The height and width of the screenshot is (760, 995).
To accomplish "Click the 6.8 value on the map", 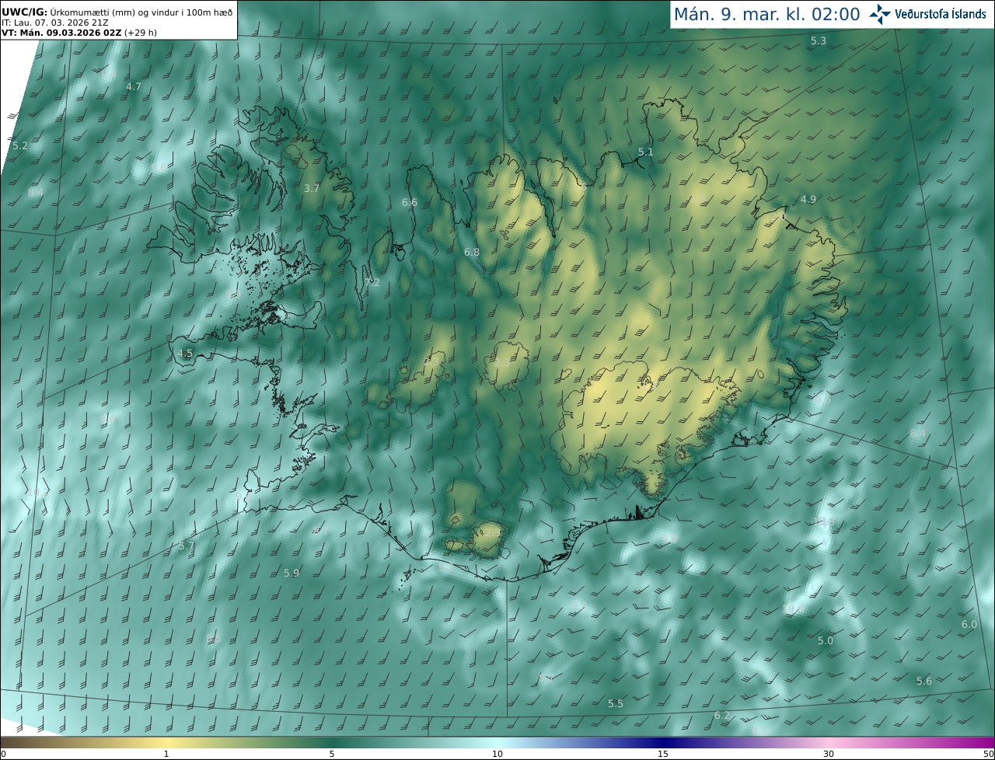I will (472, 252).
